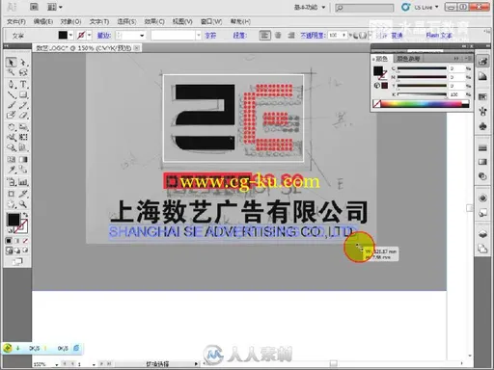Viewport: 494px width, 370px height.
Task: Select the Blob Brush tool
Action: pos(12,115)
